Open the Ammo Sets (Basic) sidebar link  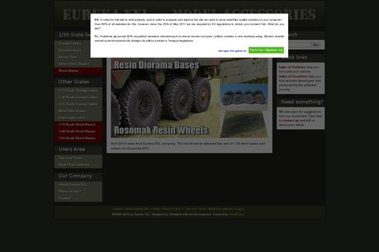pyautogui.click(x=78, y=64)
